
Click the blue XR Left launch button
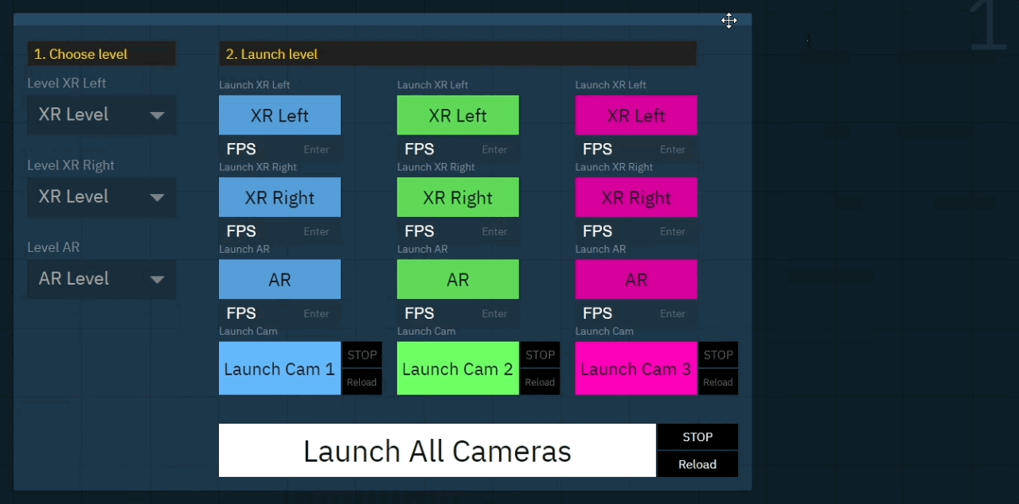click(x=279, y=116)
